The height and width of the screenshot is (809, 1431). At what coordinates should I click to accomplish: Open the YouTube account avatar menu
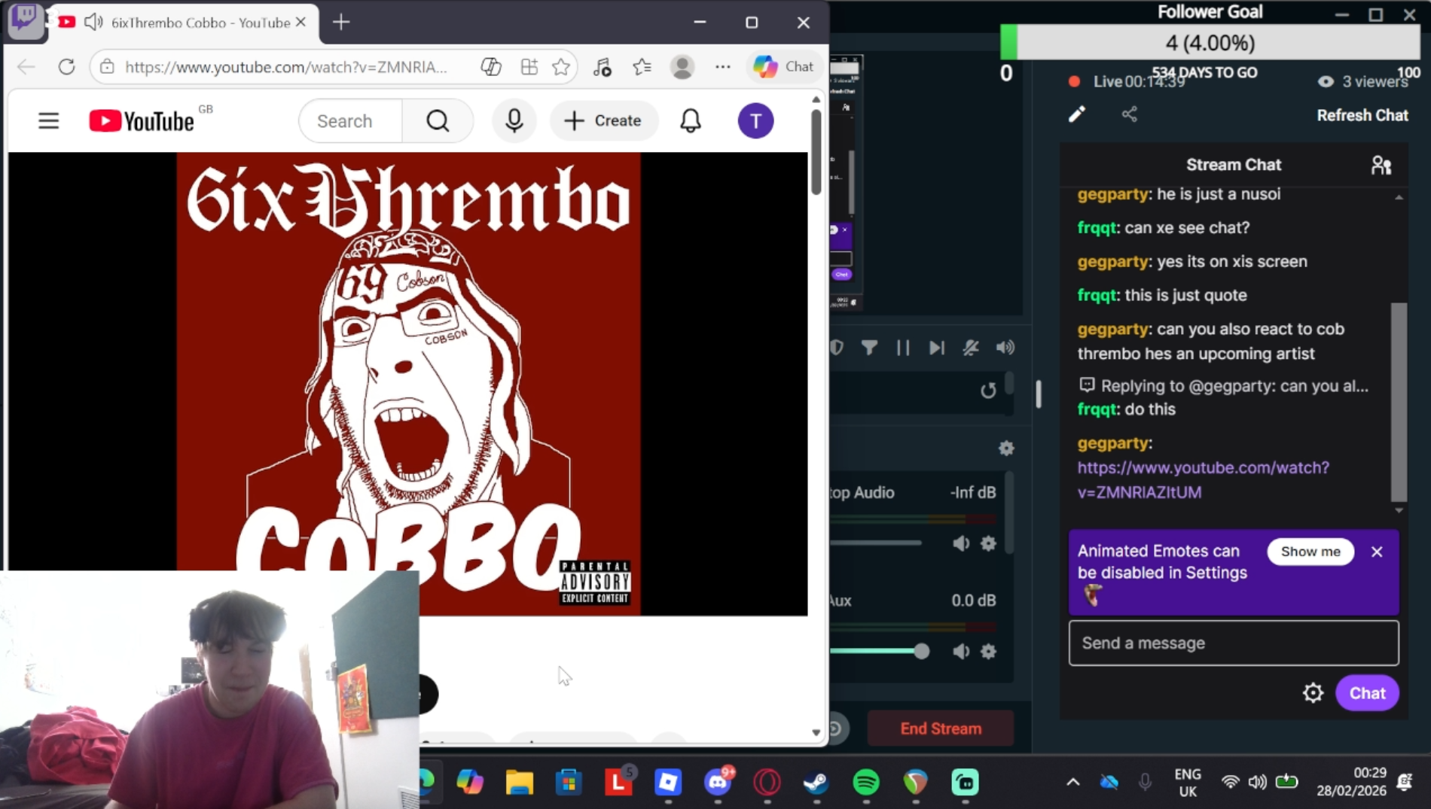755,120
